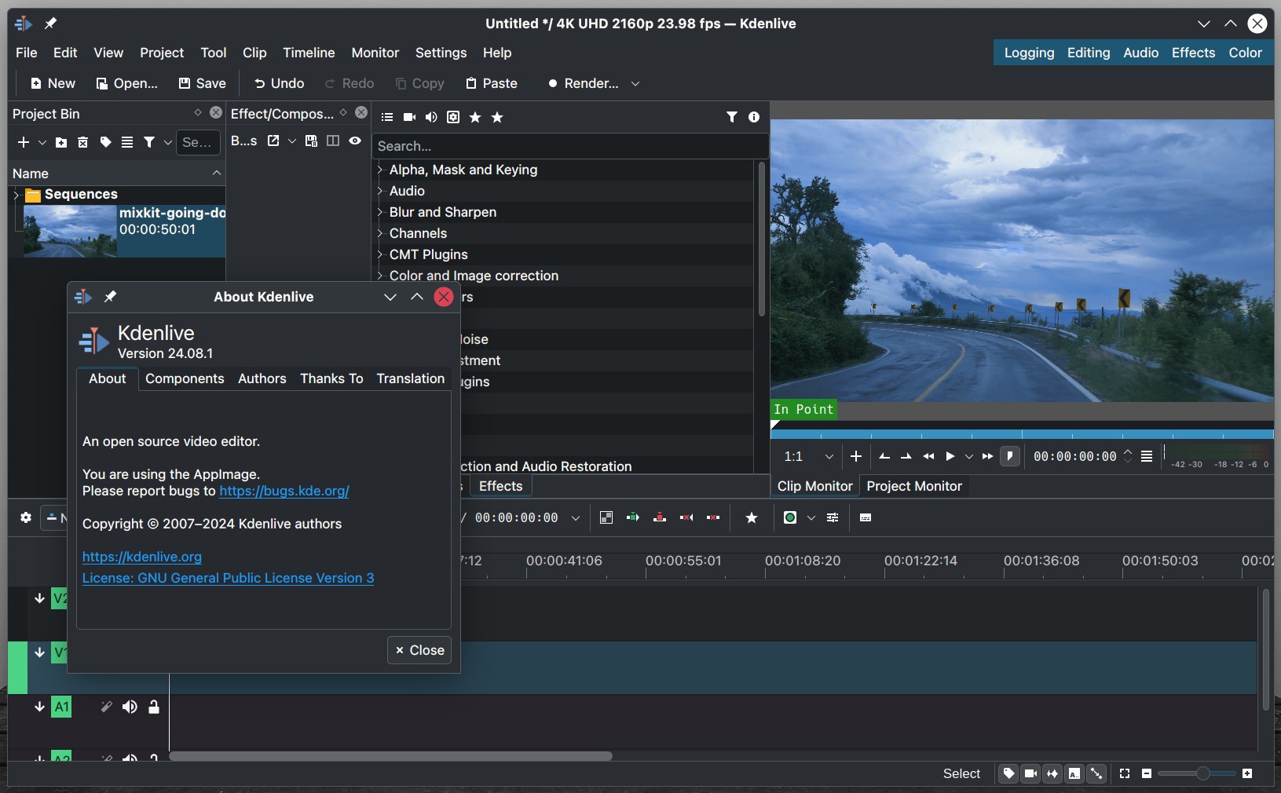The width and height of the screenshot is (1281, 793).
Task: Open the kdenlive.org link
Action: [142, 557]
